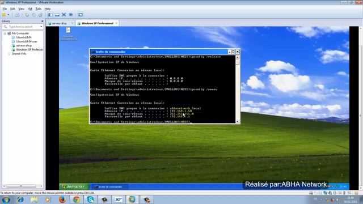Open Skype from the taskbar
The height and width of the screenshot is (204, 363).
(91, 199)
